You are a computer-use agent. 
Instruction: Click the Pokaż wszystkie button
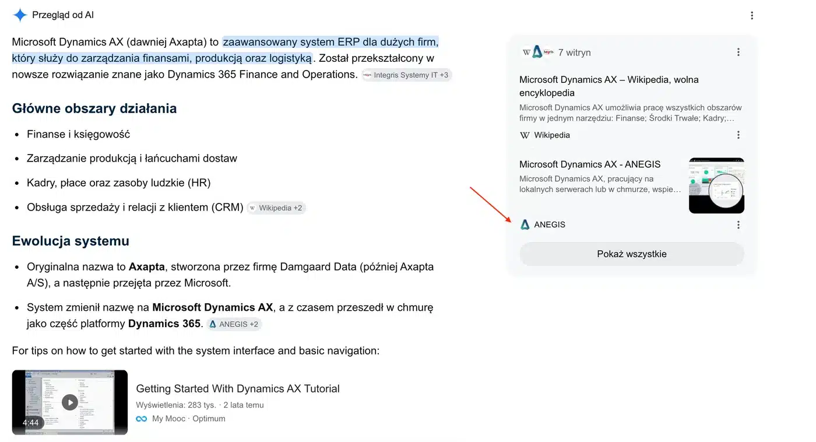point(632,254)
